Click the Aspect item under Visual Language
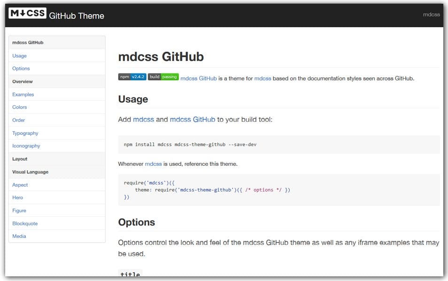 [20, 185]
